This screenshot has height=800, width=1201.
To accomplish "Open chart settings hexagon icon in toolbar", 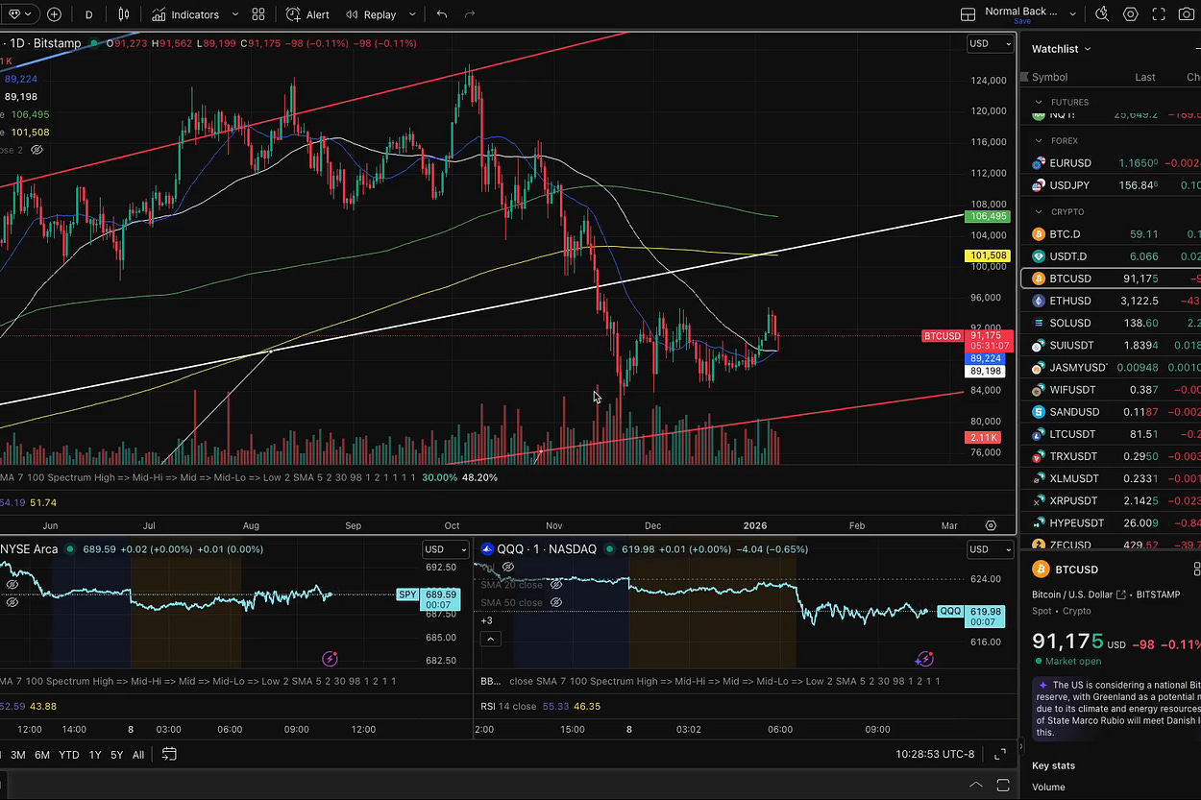I will coord(1131,14).
